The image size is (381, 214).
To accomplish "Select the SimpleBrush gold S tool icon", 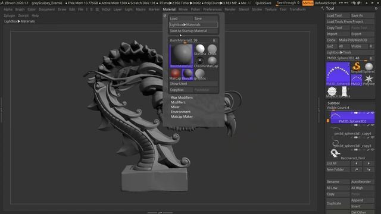I will tap(356, 68).
